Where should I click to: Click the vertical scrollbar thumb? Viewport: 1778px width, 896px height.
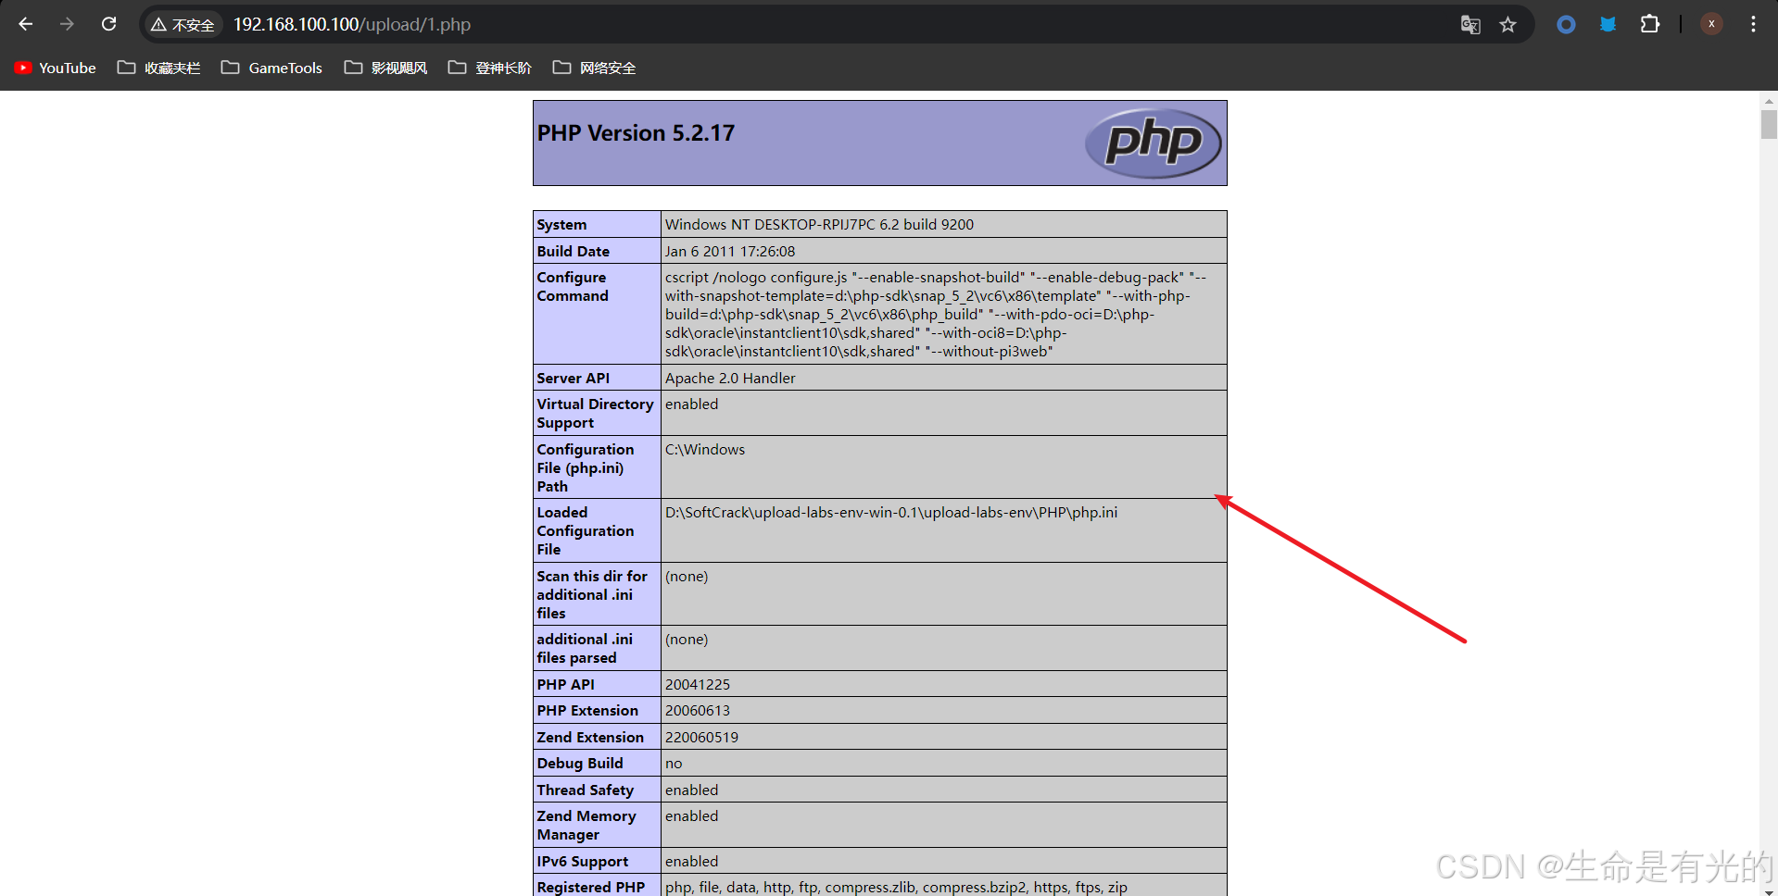(x=1769, y=124)
